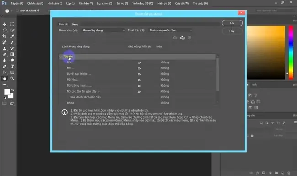
Task: Open the Edit Toolbar three-dots icon
Action: 5,84
